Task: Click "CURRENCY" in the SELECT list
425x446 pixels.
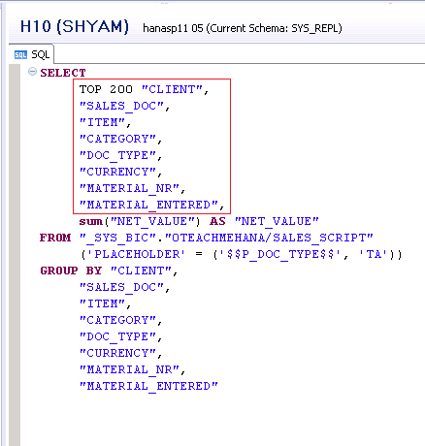Action: click(x=117, y=172)
